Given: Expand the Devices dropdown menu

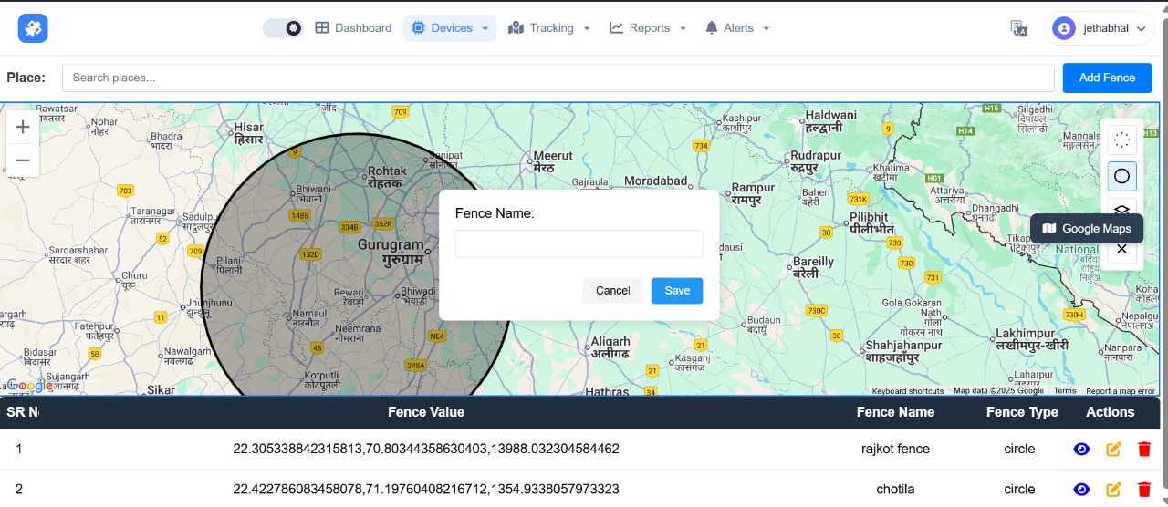Looking at the screenshot, I should tap(450, 28).
